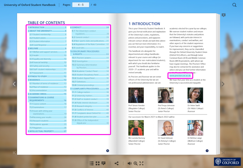
Task: Open contents entry 10.6 Student Appeal Panel
Action: tap(90, 78)
